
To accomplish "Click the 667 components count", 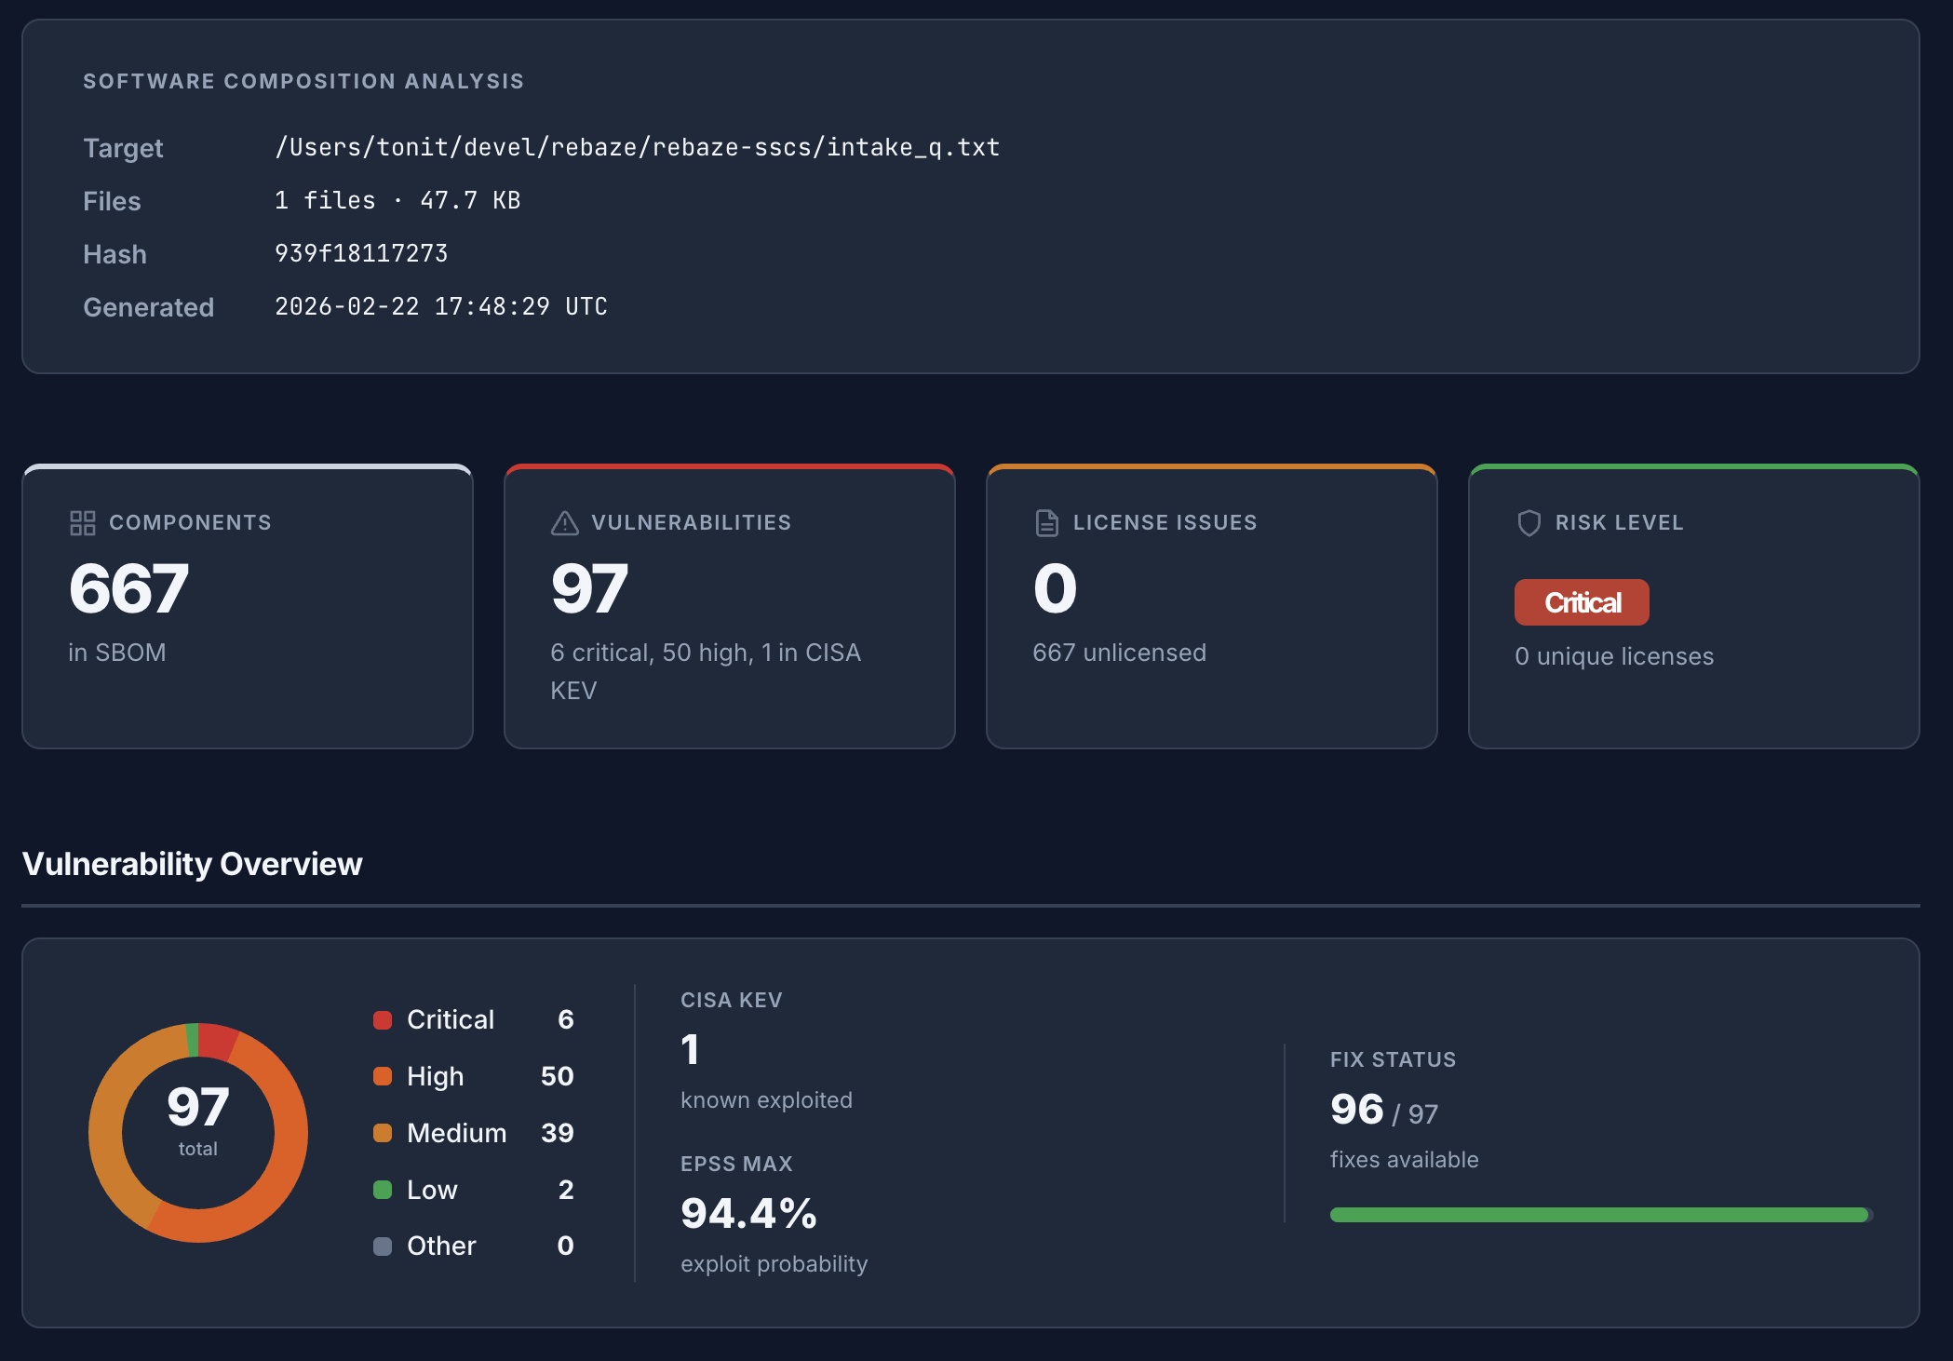I will (128, 588).
